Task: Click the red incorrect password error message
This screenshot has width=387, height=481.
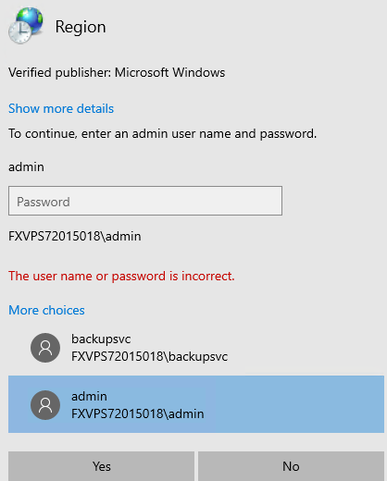Action: 121,276
